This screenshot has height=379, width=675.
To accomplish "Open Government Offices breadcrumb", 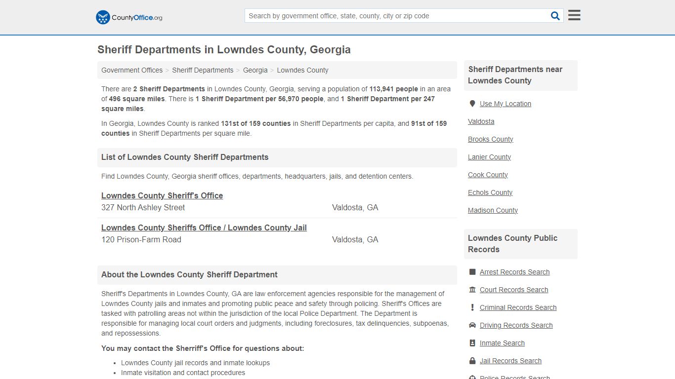I will (x=132, y=70).
